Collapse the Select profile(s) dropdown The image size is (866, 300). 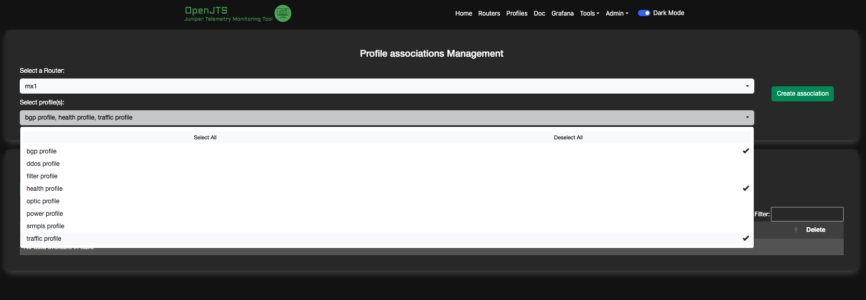tap(387, 118)
